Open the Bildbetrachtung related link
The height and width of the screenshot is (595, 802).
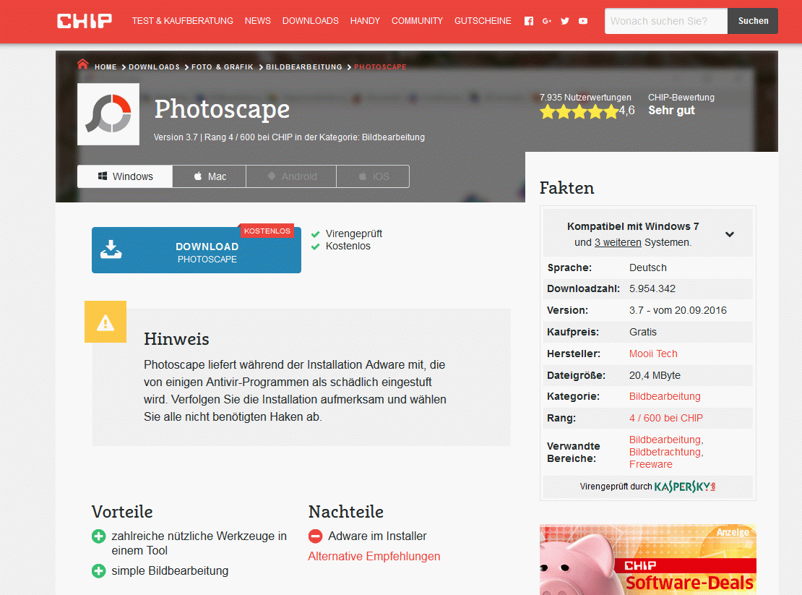(666, 453)
